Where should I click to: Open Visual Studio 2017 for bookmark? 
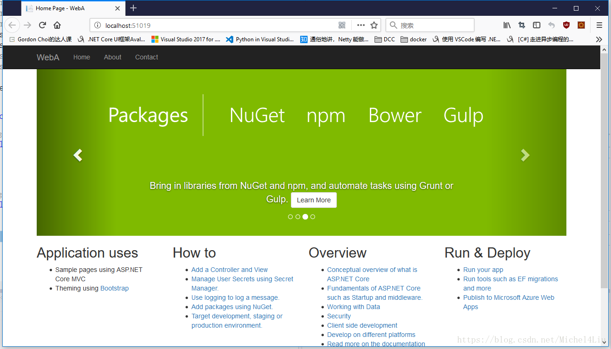[x=186, y=39]
